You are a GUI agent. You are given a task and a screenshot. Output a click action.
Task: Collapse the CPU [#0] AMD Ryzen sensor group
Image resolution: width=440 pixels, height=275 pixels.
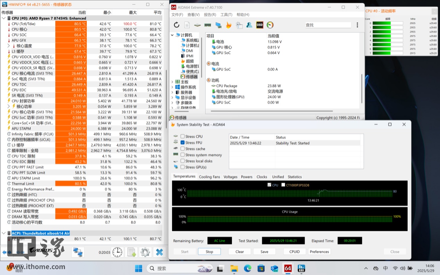tap(3, 18)
